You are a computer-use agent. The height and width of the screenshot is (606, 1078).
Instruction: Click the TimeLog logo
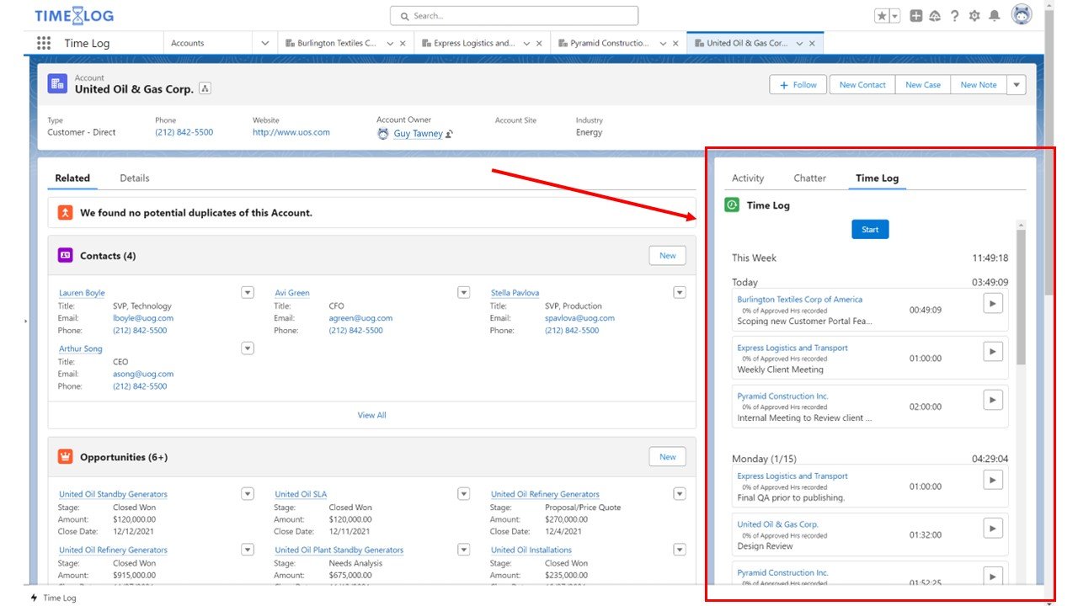click(74, 15)
